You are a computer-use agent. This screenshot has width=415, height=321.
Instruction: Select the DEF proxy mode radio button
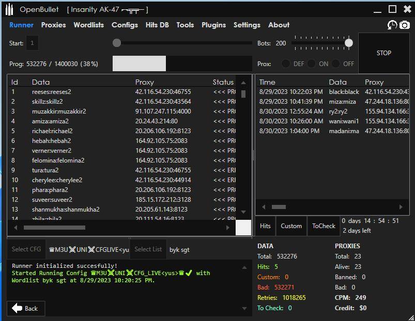(x=285, y=64)
